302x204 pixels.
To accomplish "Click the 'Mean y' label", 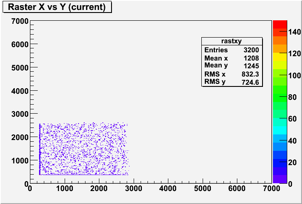I will pyautogui.click(x=216, y=65).
